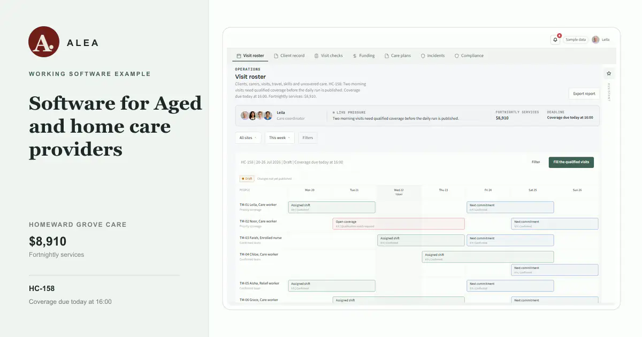
Task: Select row TM-05 Aisha, Relief worker
Action: click(x=259, y=285)
